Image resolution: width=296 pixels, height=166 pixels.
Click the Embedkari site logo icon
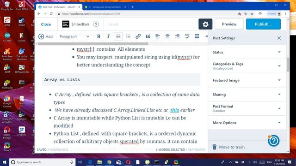click(66, 24)
